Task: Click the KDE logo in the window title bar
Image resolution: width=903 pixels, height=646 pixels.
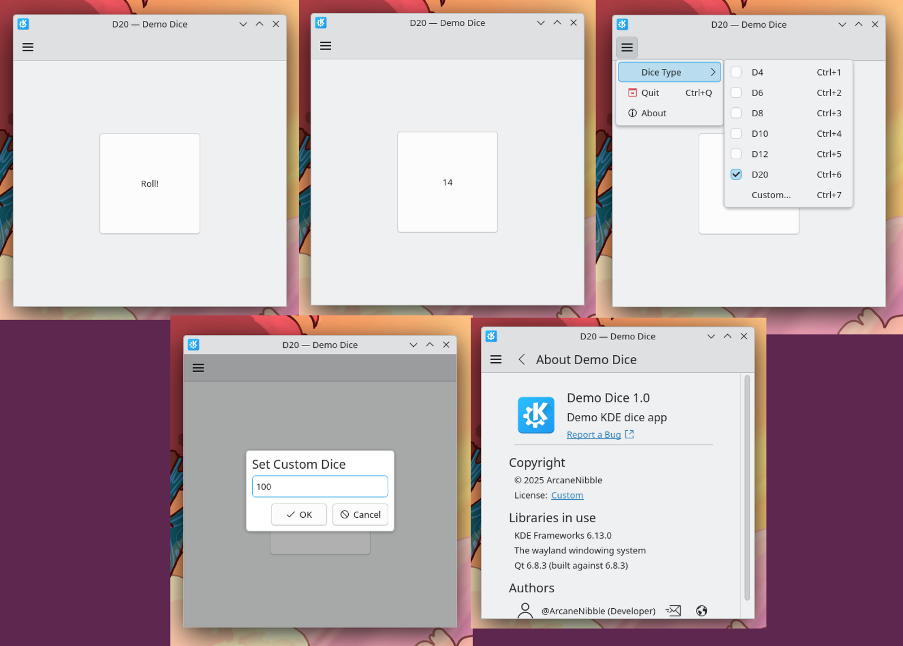Action: 23,24
